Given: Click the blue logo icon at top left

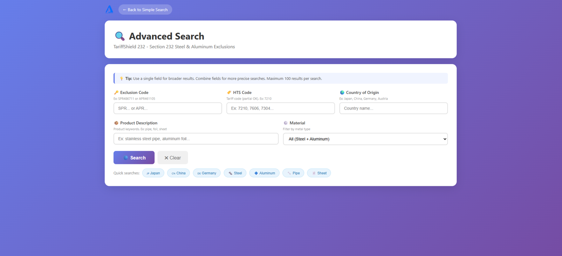Looking at the screenshot, I should point(109,9).
